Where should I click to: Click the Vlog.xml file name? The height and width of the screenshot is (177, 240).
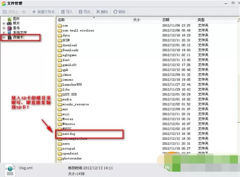coord(25,168)
